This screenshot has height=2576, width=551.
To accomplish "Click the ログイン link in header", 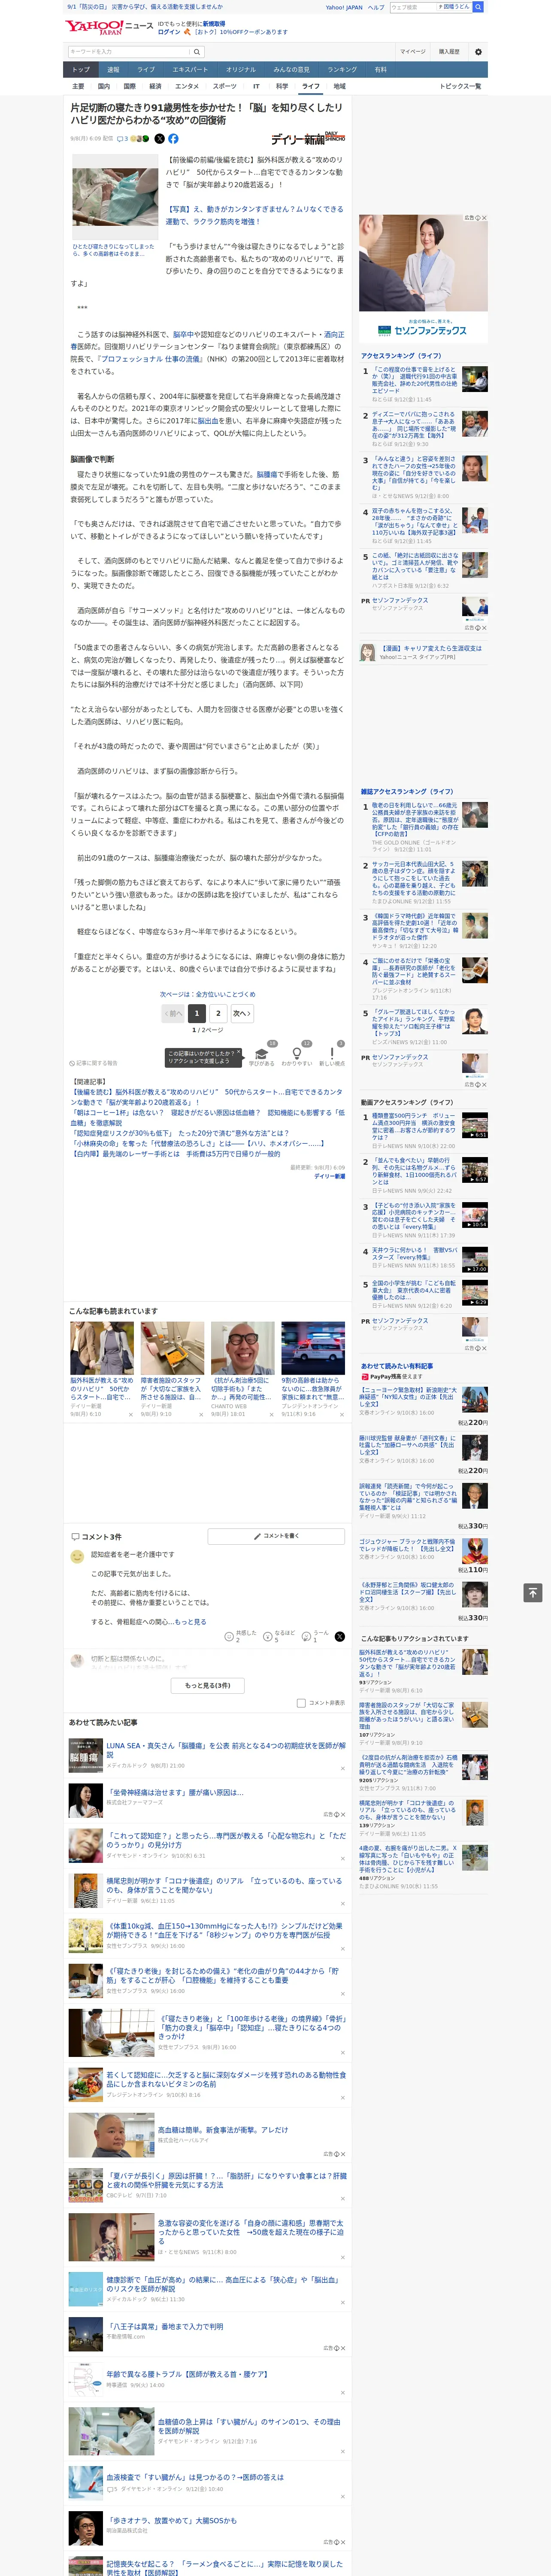I will [169, 32].
